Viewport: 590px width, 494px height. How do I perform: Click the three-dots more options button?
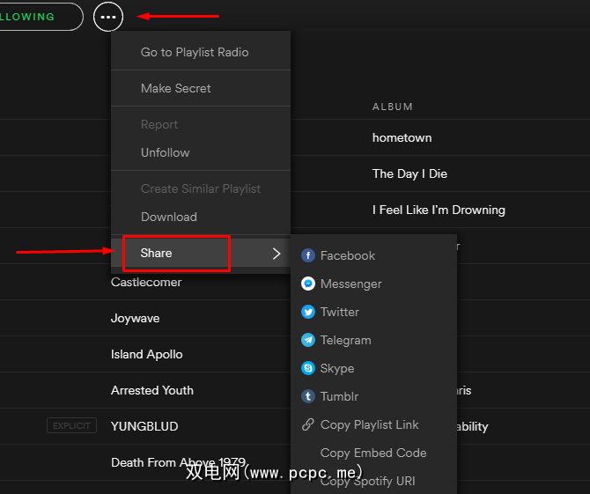(x=108, y=17)
